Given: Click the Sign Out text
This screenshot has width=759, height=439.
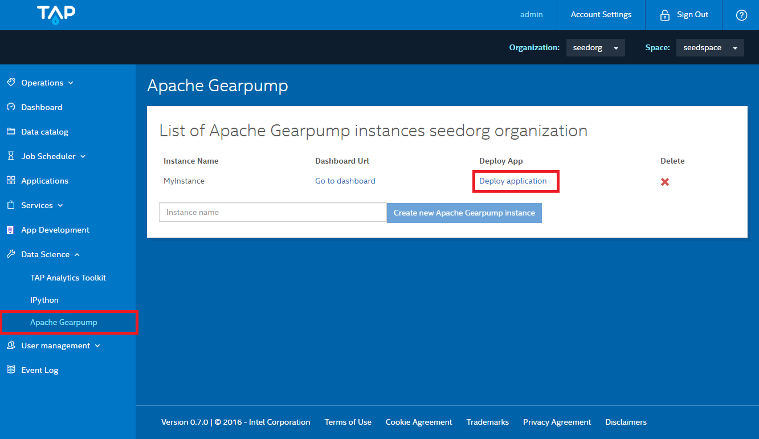Looking at the screenshot, I should tap(692, 15).
